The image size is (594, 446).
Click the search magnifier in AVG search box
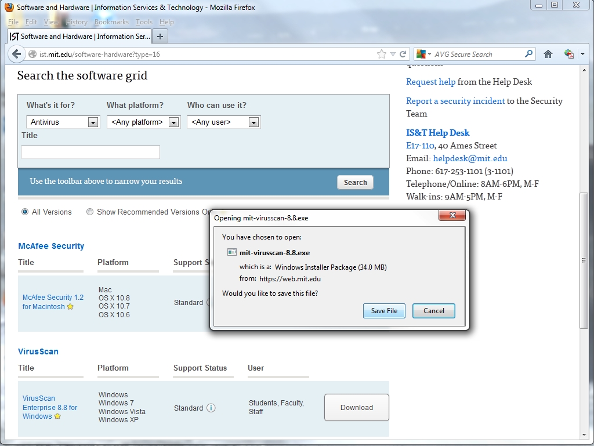(x=528, y=54)
